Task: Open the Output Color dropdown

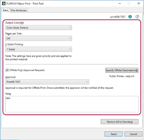Action: (39, 28)
